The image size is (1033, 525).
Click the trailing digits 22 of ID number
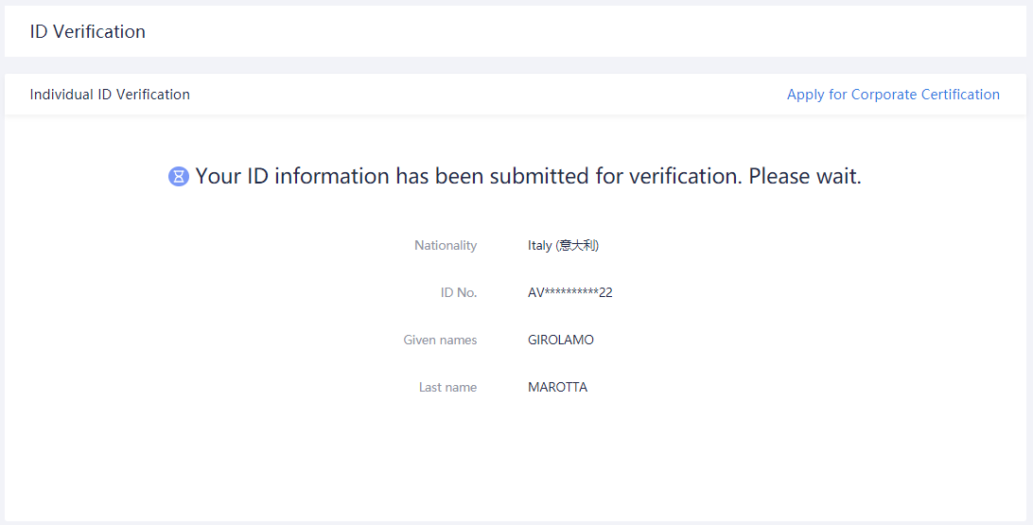click(605, 292)
